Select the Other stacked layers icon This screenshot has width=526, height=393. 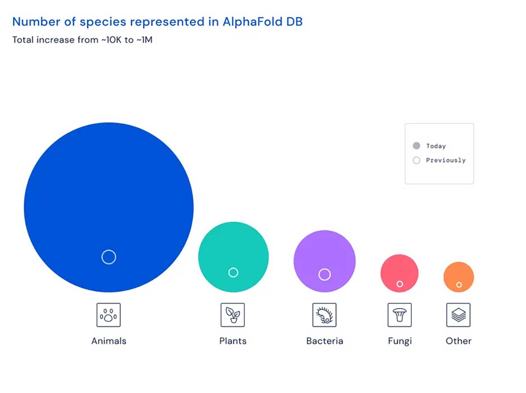point(458,315)
